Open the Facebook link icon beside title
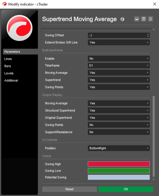Viewport: 159px width, 196px height. tap(122, 19)
